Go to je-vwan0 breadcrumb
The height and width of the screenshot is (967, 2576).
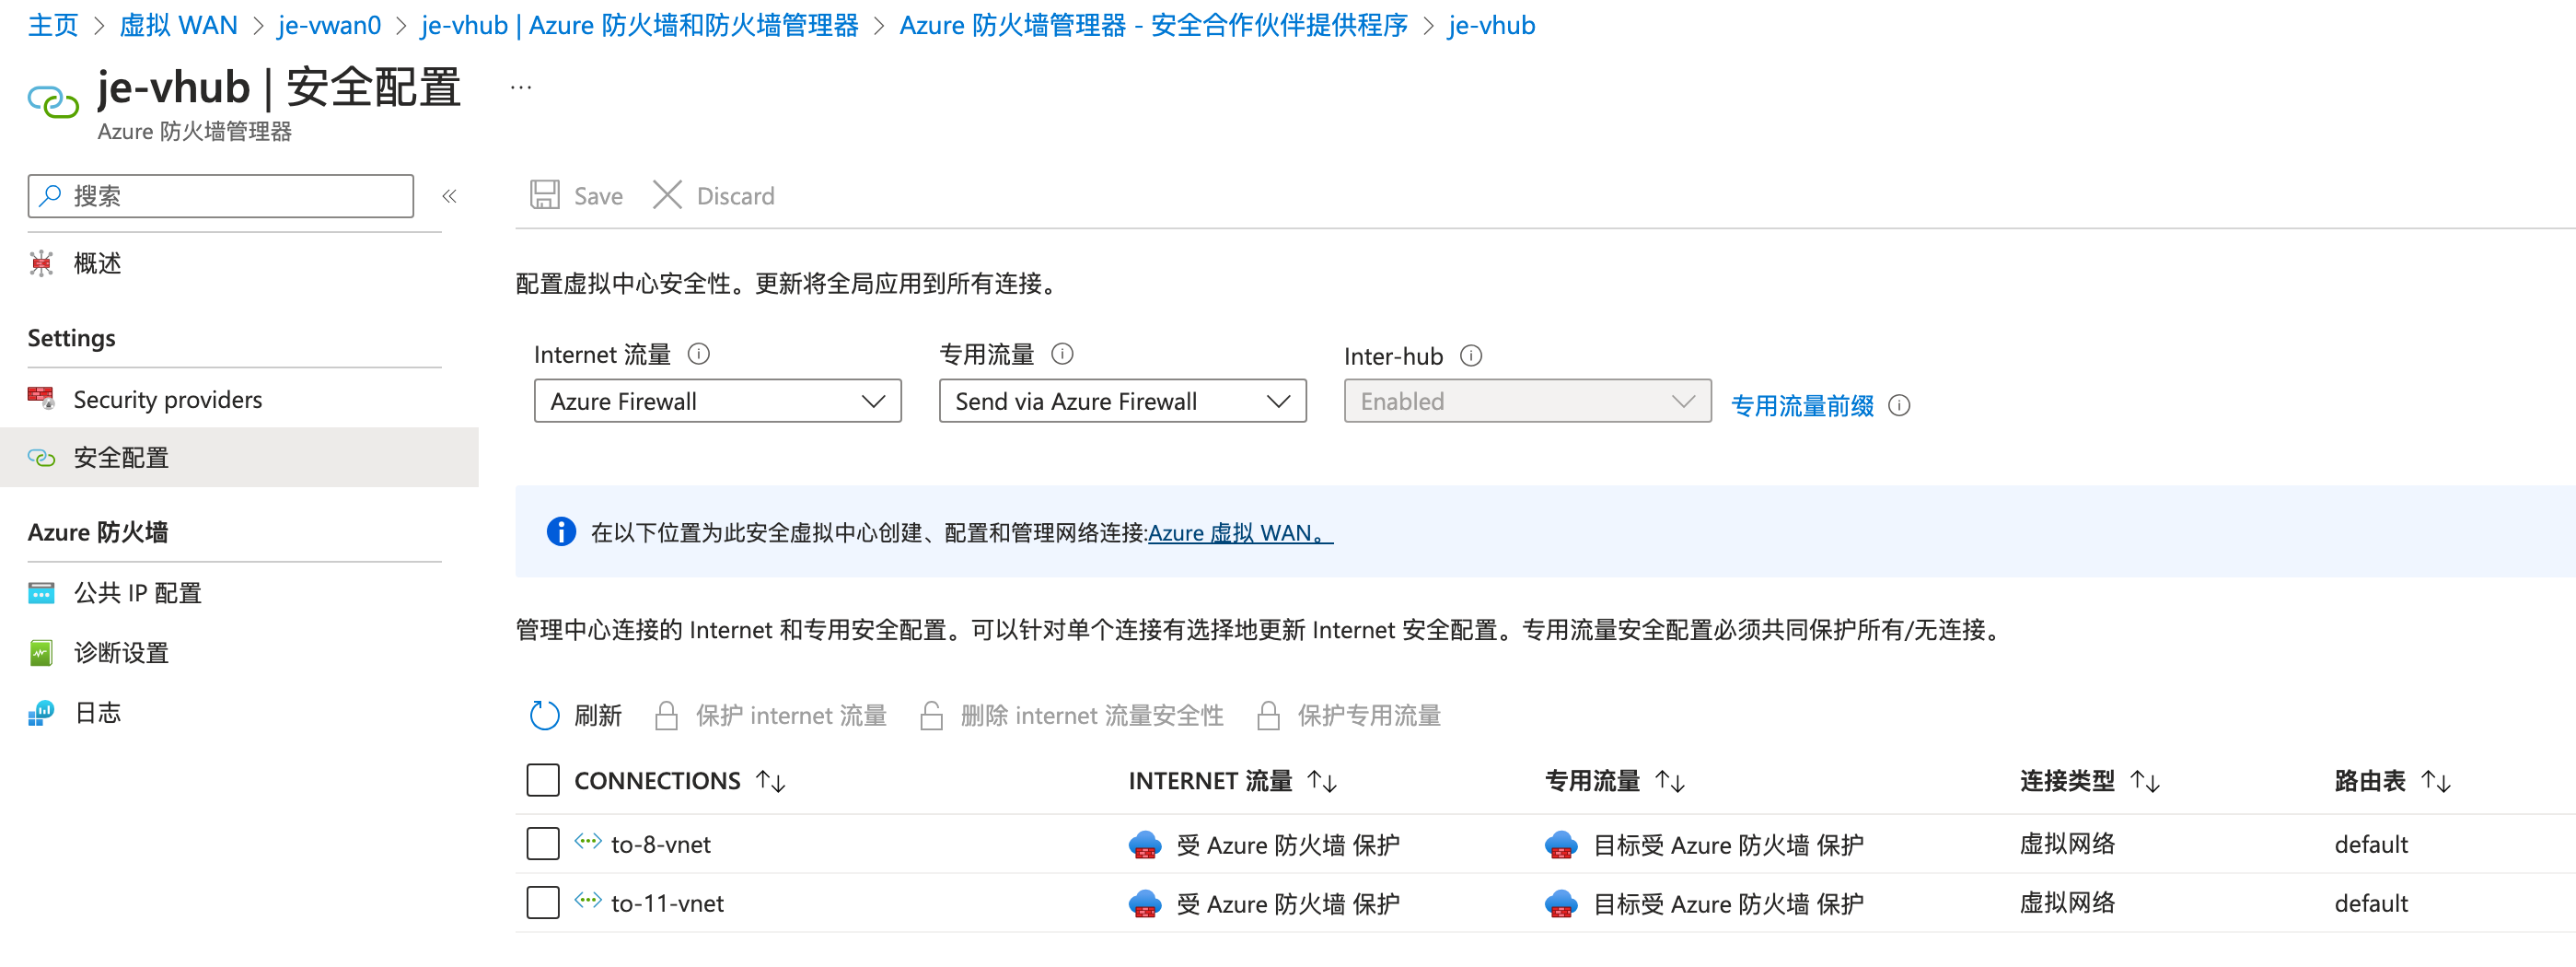(x=330, y=25)
